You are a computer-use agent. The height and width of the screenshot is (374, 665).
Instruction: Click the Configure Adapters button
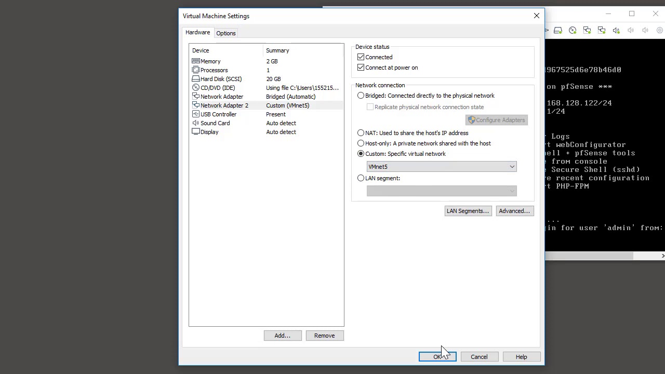tap(497, 120)
